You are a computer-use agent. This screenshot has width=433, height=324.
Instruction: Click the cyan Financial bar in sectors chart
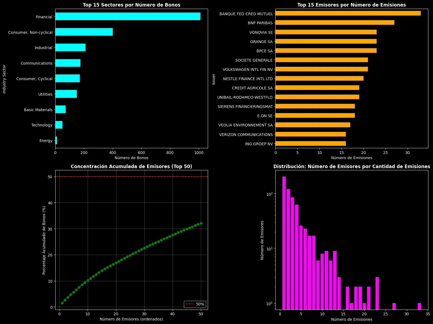pyautogui.click(x=128, y=16)
